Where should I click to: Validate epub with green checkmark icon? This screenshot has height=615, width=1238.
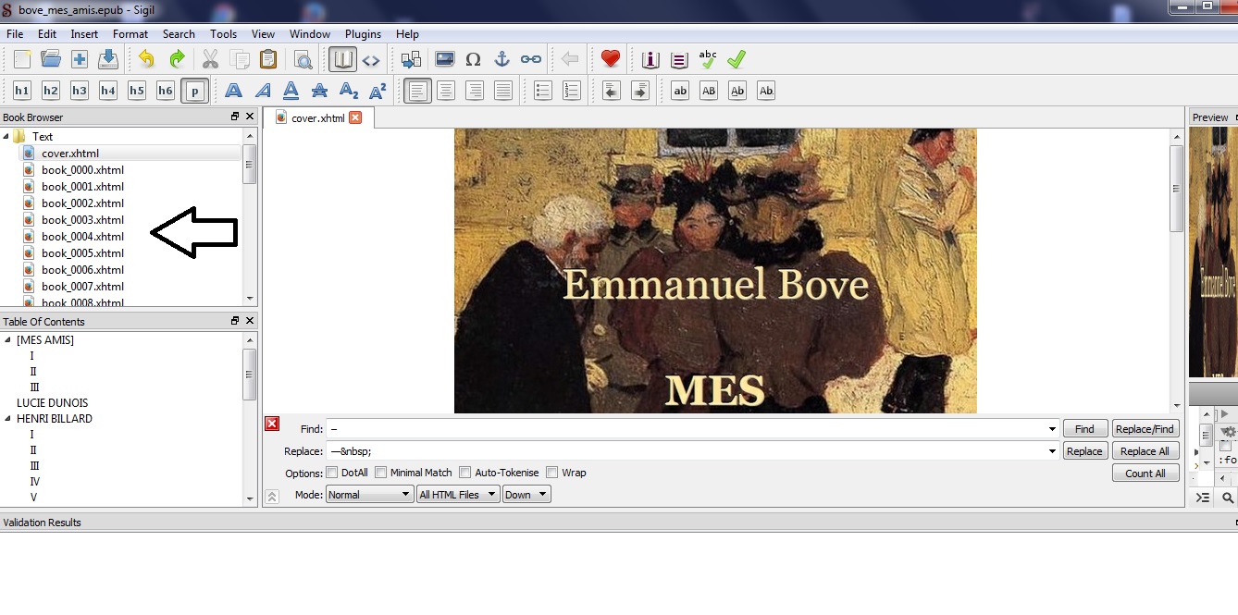point(737,59)
